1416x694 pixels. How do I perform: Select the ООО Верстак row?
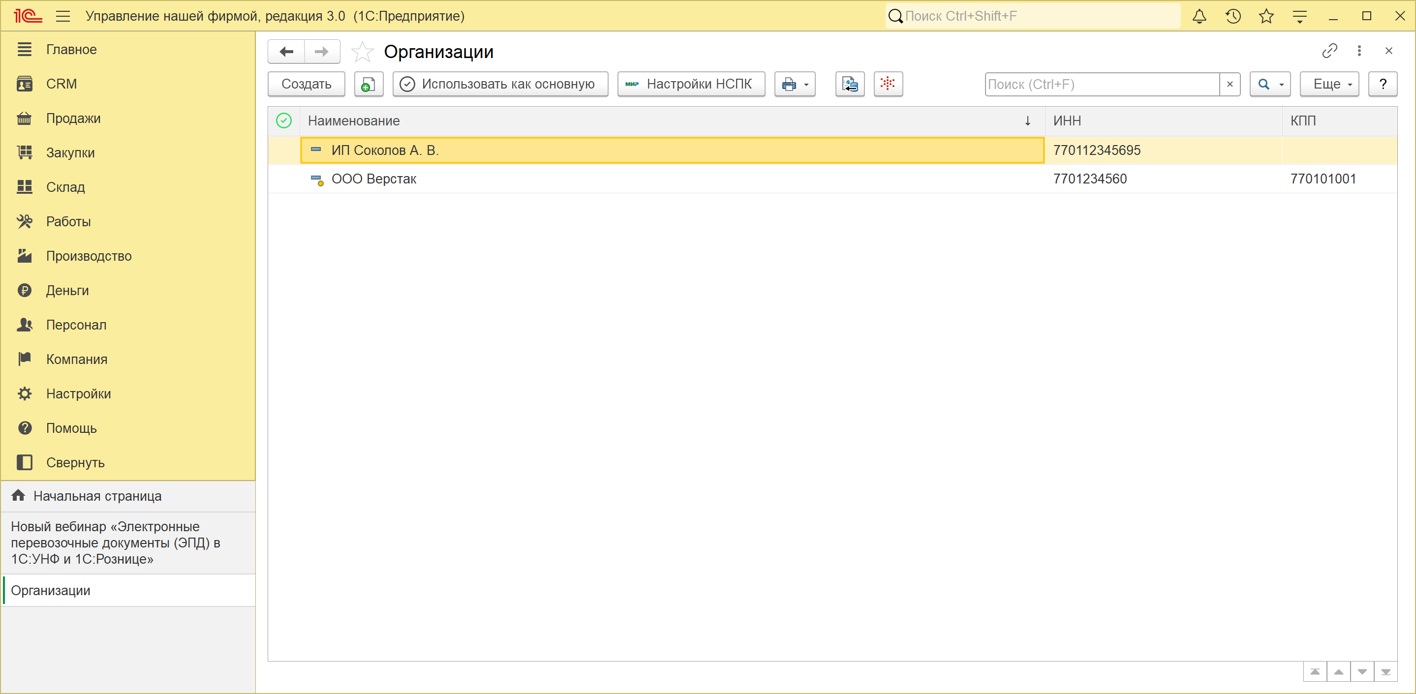tap(832, 179)
